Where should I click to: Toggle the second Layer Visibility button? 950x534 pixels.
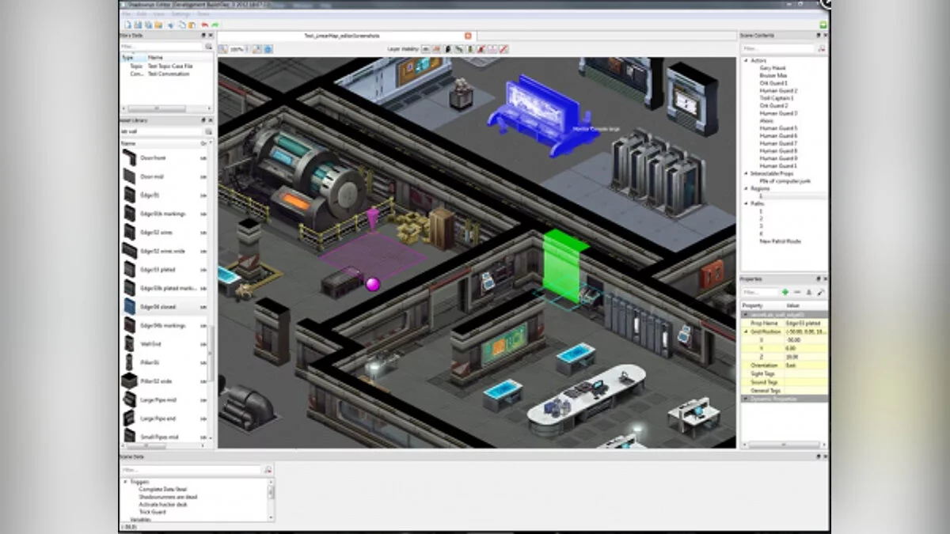tap(436, 49)
